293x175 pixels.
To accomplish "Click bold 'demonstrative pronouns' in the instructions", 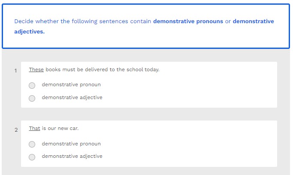I will coord(188,21).
